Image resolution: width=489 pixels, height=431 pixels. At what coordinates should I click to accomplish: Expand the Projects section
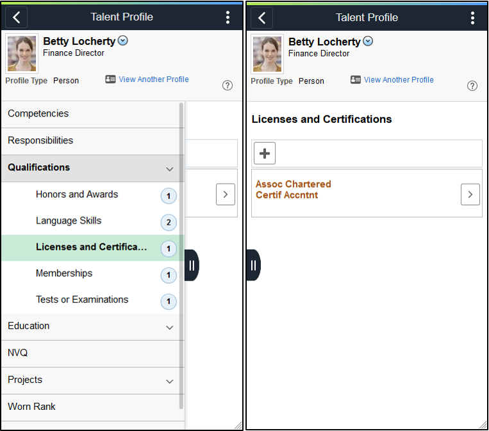tap(170, 380)
